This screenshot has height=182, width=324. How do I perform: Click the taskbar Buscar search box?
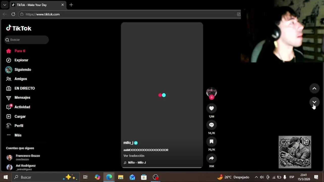(x=45, y=177)
